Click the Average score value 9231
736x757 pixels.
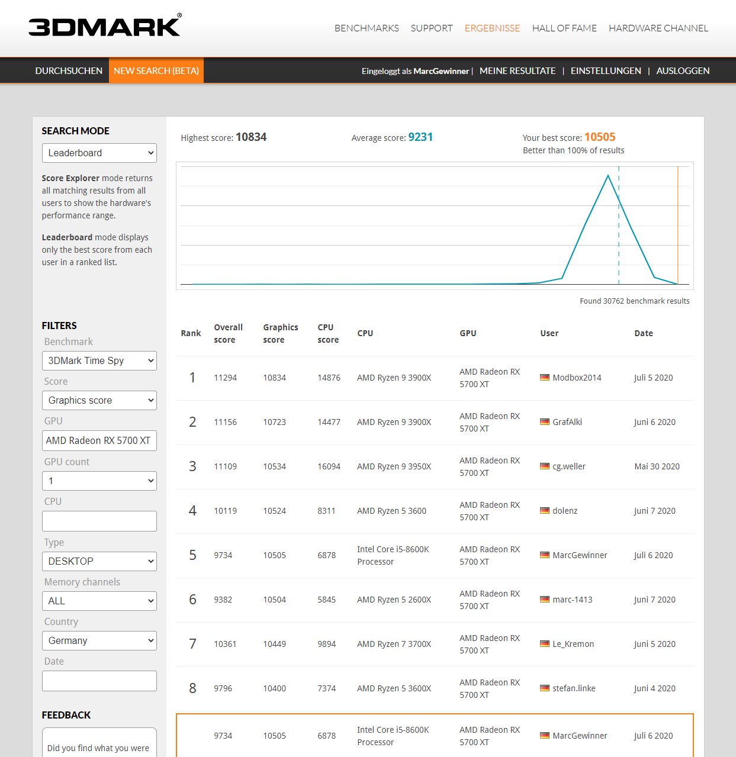coord(420,137)
